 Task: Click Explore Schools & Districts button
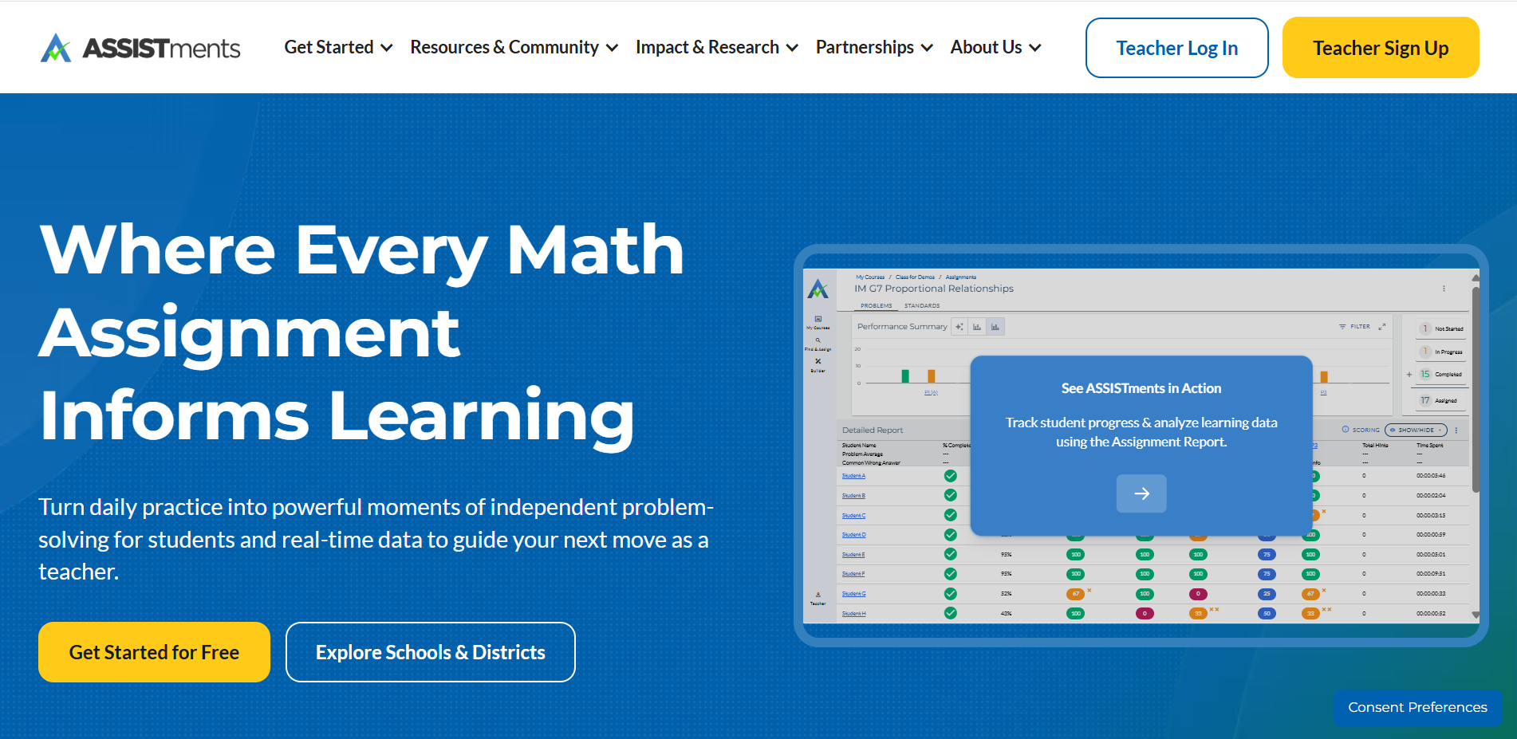click(431, 652)
